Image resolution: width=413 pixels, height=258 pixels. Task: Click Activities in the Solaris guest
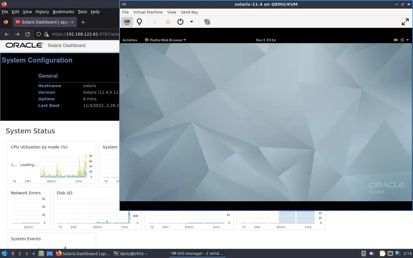tap(130, 40)
